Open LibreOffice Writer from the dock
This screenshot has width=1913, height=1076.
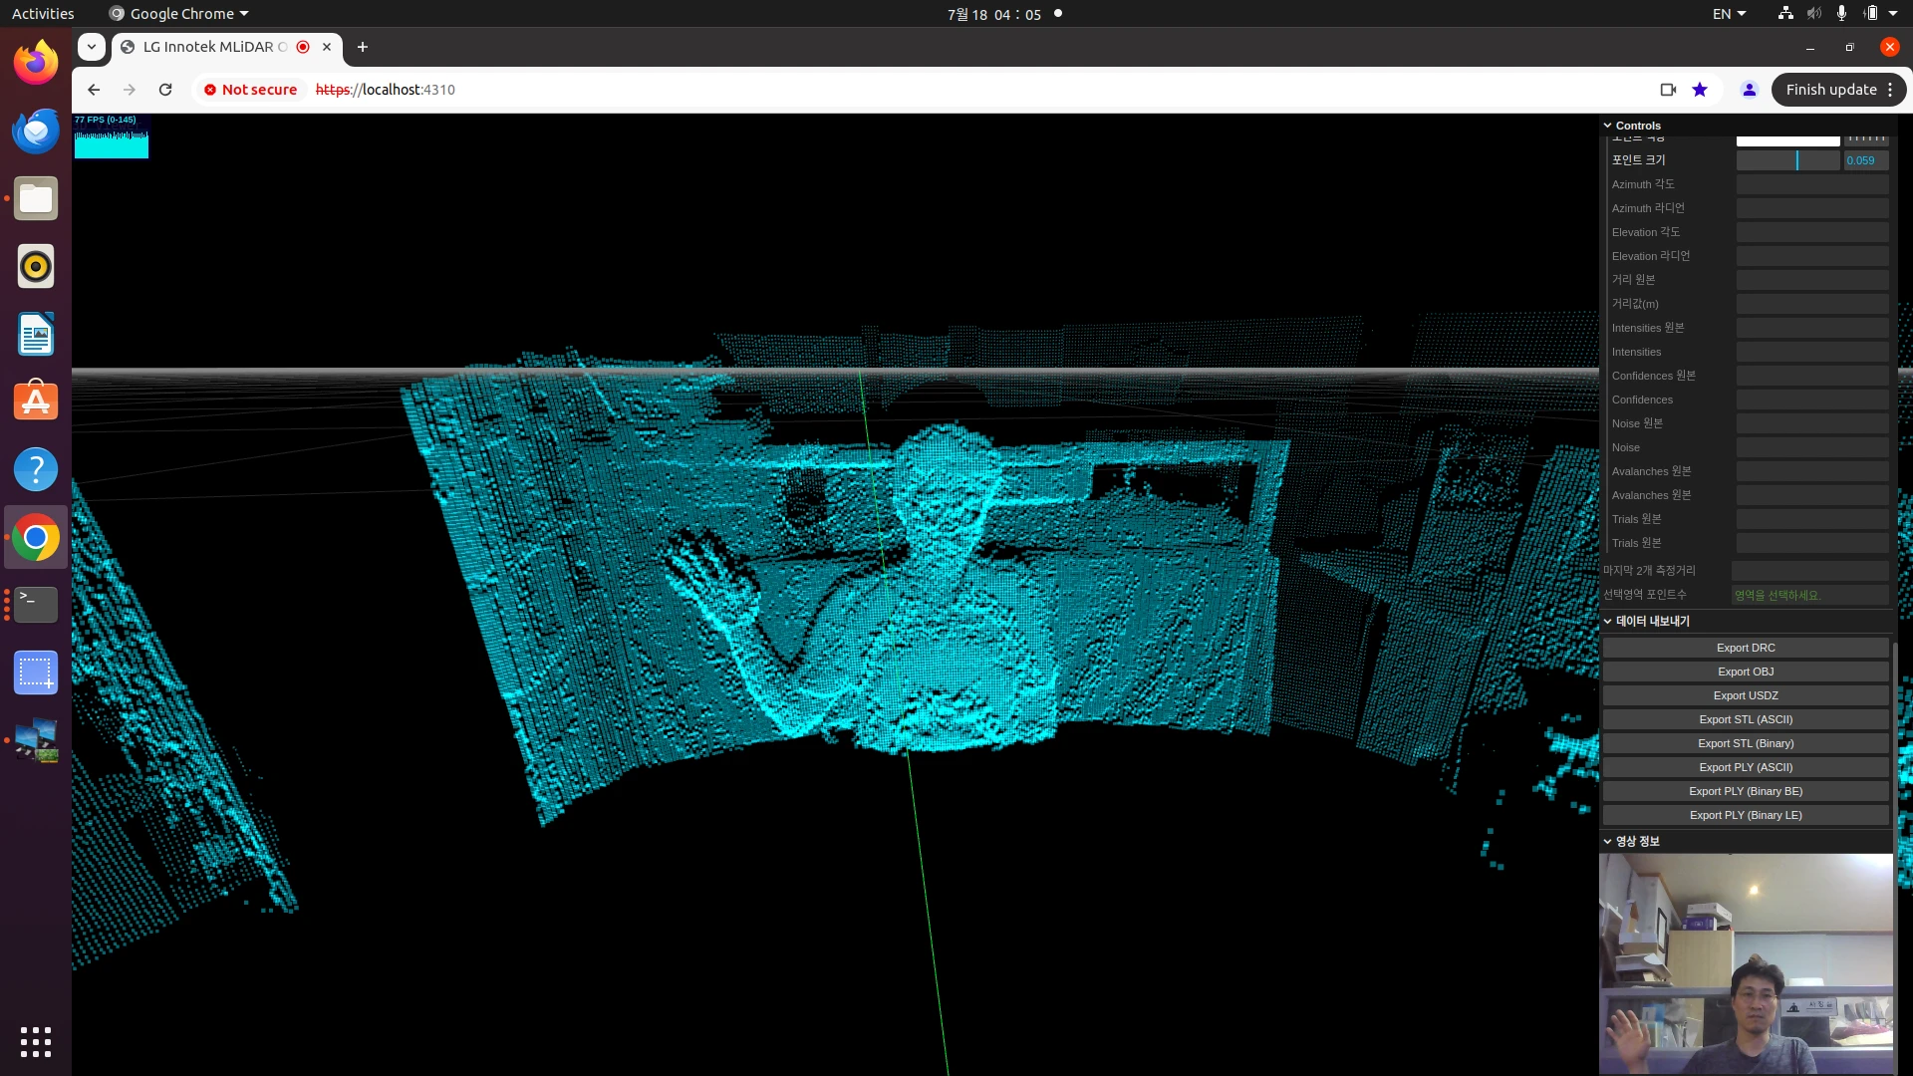point(36,334)
